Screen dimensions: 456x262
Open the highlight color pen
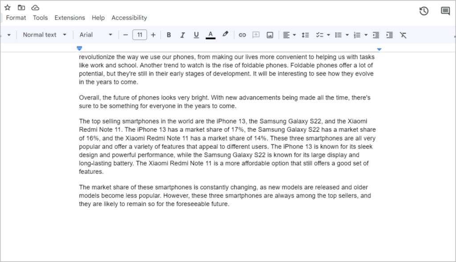[x=225, y=35]
